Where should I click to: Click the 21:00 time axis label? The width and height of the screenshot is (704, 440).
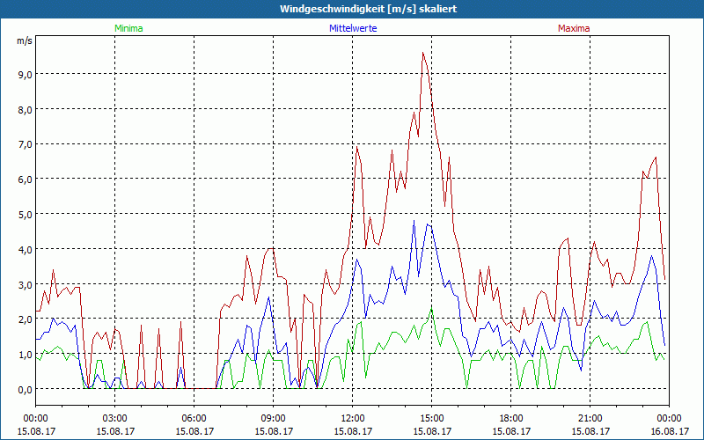[590, 417]
